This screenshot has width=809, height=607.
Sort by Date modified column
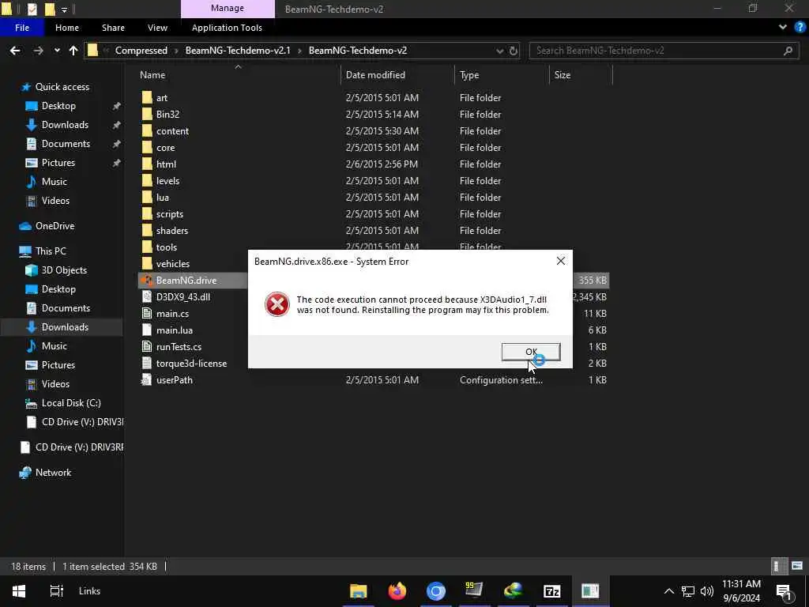(375, 75)
